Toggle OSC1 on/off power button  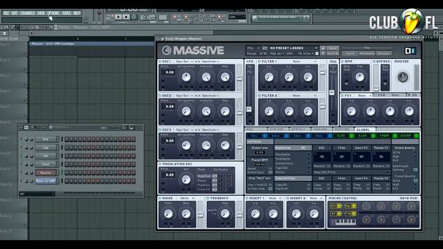[160, 62]
